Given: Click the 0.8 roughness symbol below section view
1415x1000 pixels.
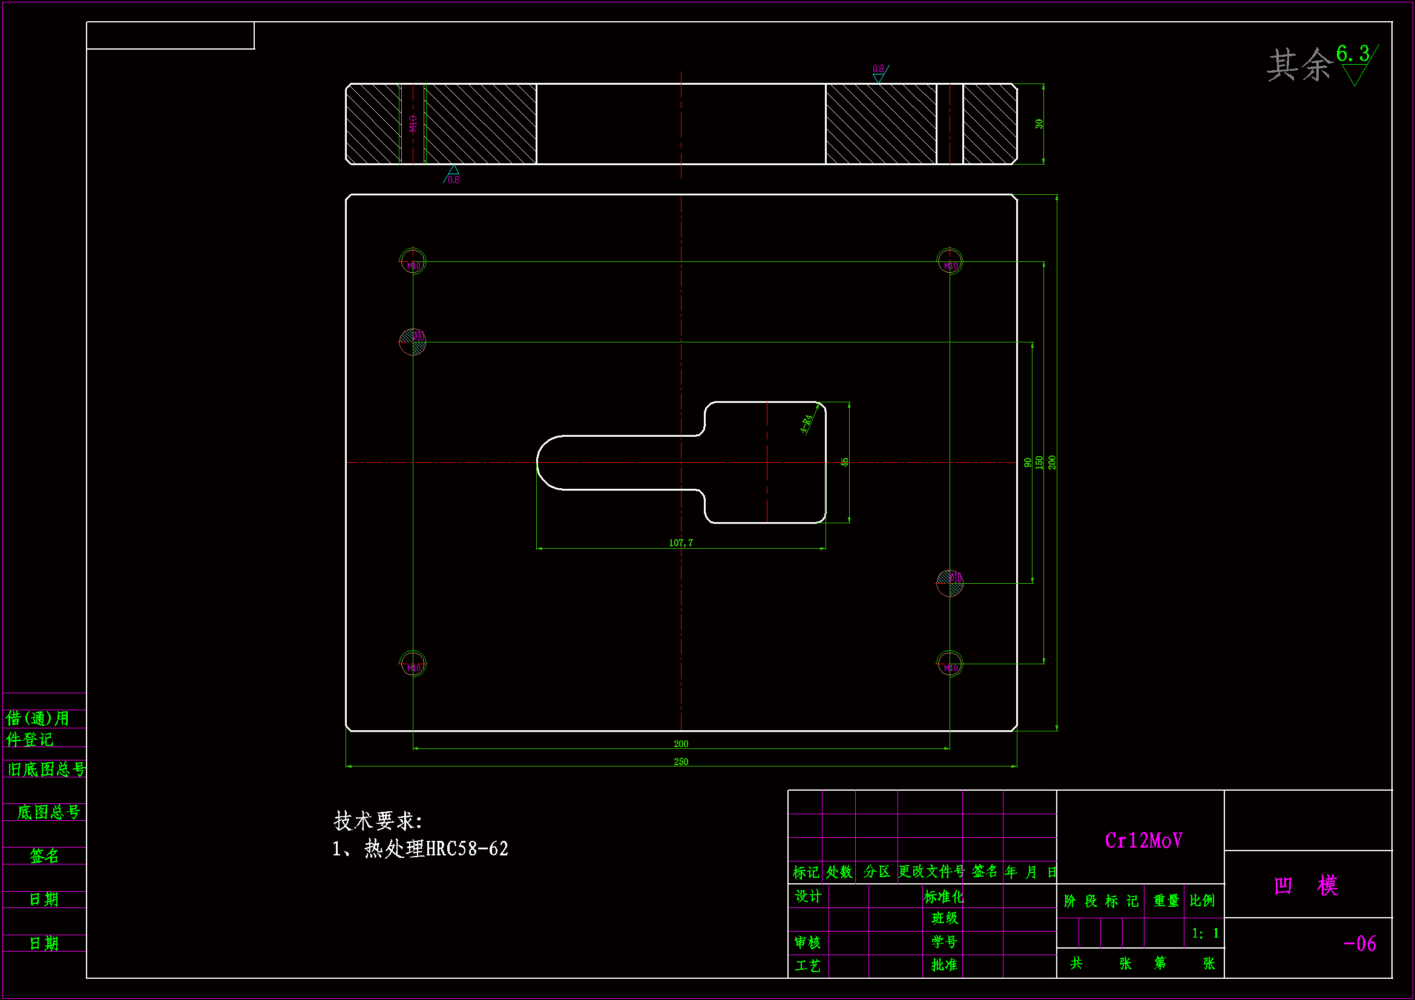Looking at the screenshot, I should coord(453,175).
